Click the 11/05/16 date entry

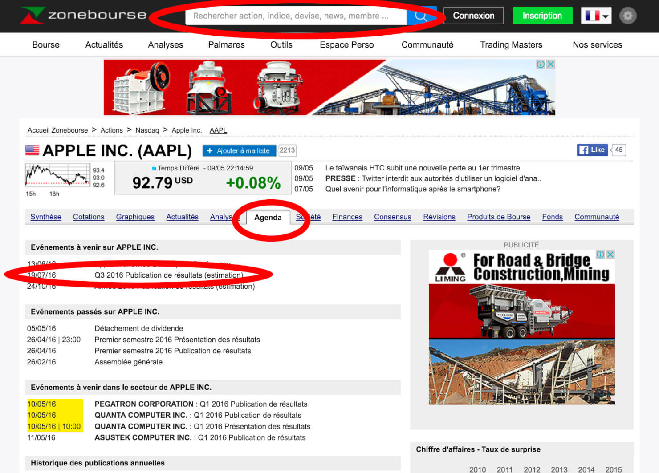pyautogui.click(x=41, y=437)
